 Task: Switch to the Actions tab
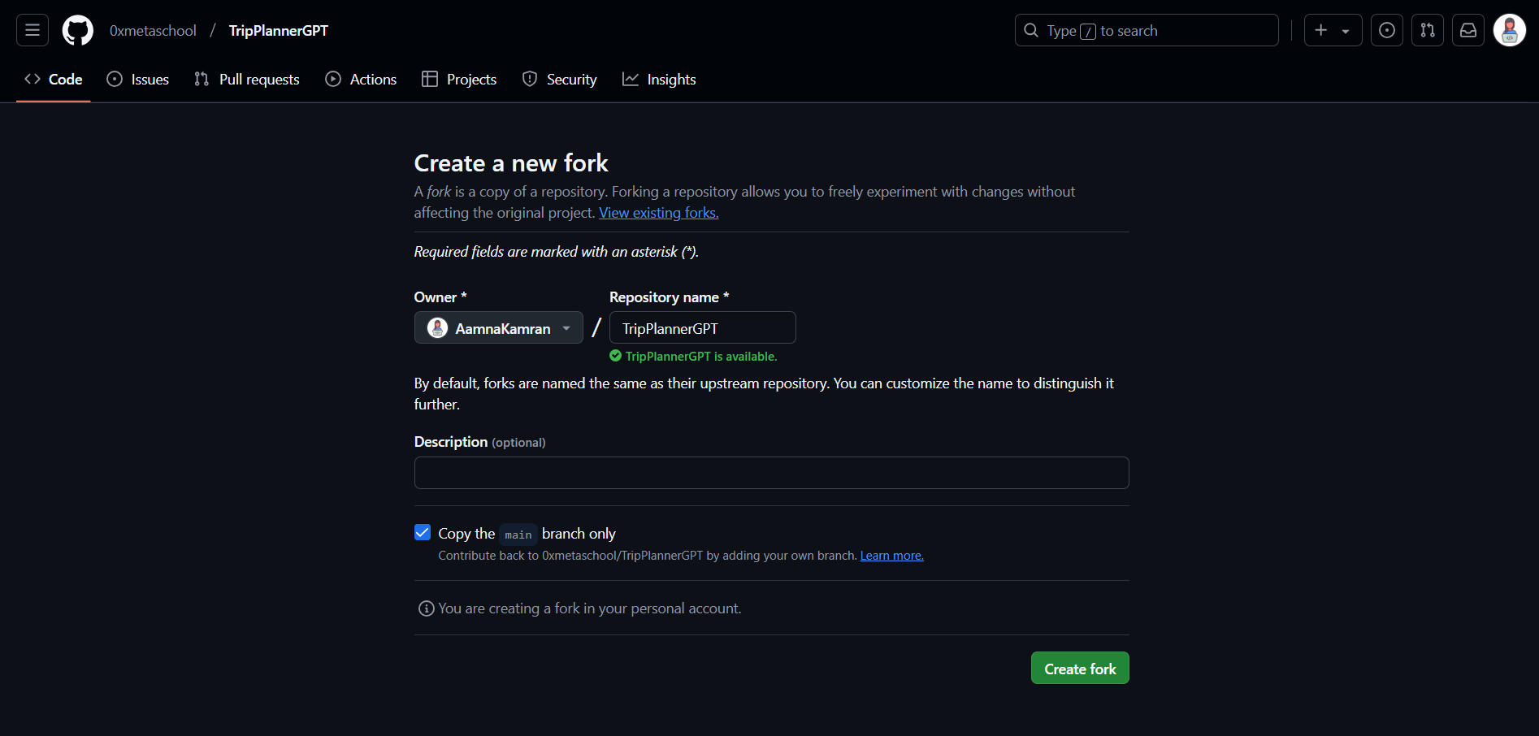(362, 80)
